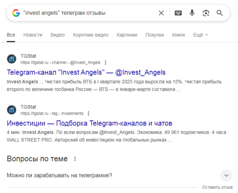Click the chevron next to telegram earnings question
The image size is (238, 193).
coord(226,176)
